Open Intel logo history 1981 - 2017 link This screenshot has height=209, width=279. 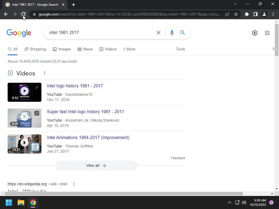[x=75, y=86]
